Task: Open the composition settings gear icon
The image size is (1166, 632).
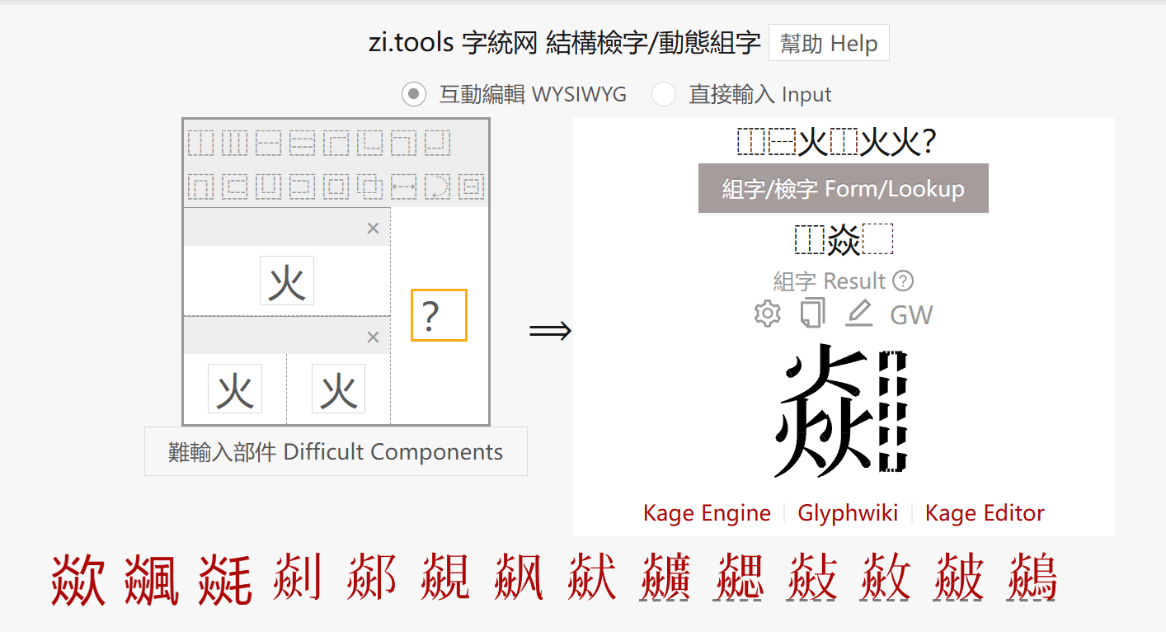Action: point(766,314)
